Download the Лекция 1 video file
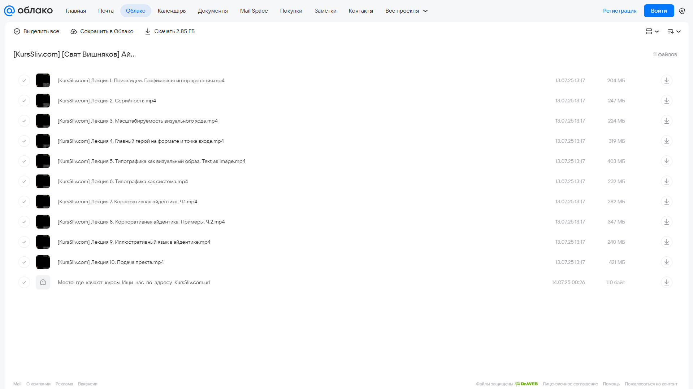 pos(666,80)
